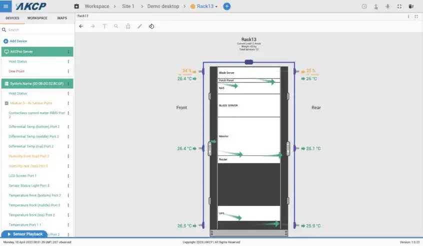Maximize the Rack13 panel with expand icon

pos(416,16)
